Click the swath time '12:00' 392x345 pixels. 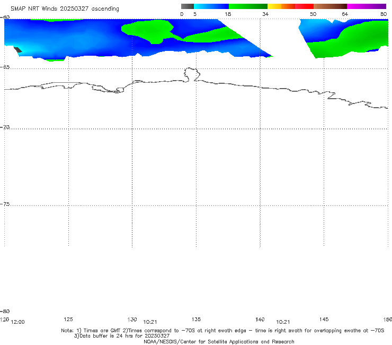click(18, 322)
